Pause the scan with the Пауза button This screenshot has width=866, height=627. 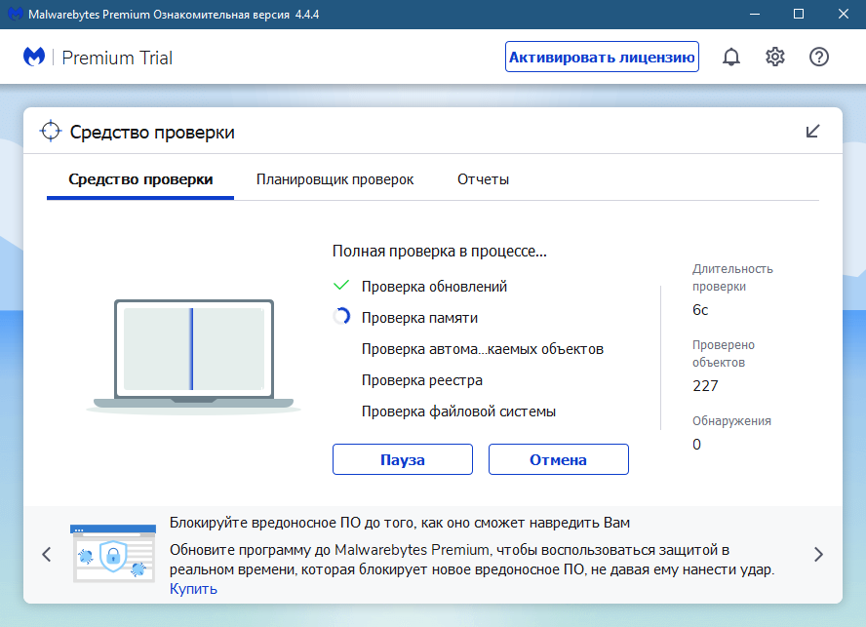(403, 459)
